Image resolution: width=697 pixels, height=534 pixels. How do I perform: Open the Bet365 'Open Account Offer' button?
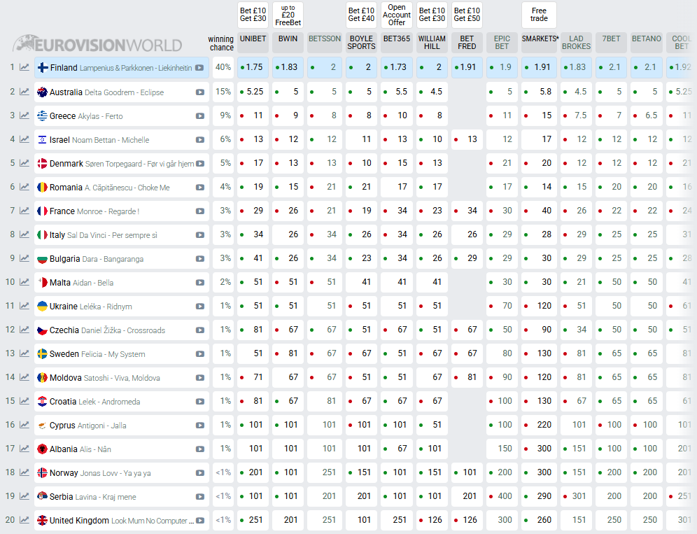tap(397, 15)
